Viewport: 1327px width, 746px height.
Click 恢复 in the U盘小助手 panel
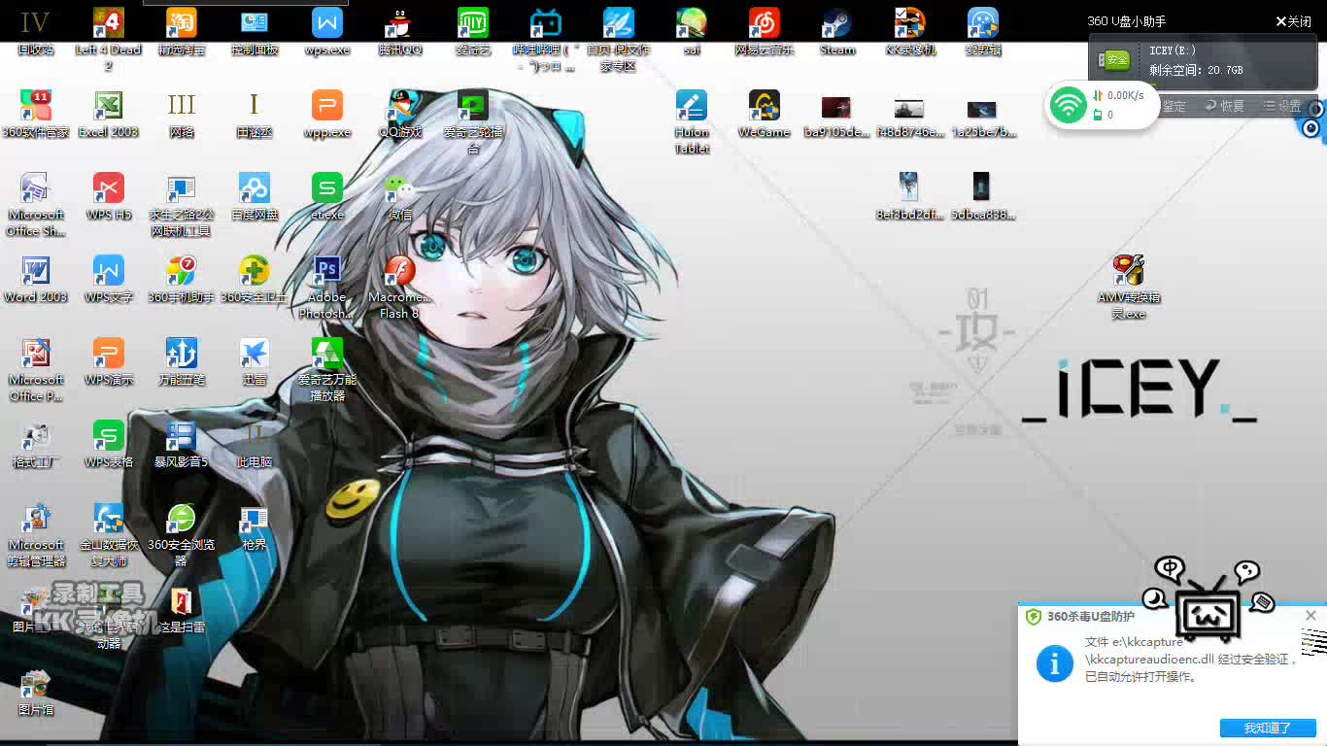click(x=1224, y=106)
